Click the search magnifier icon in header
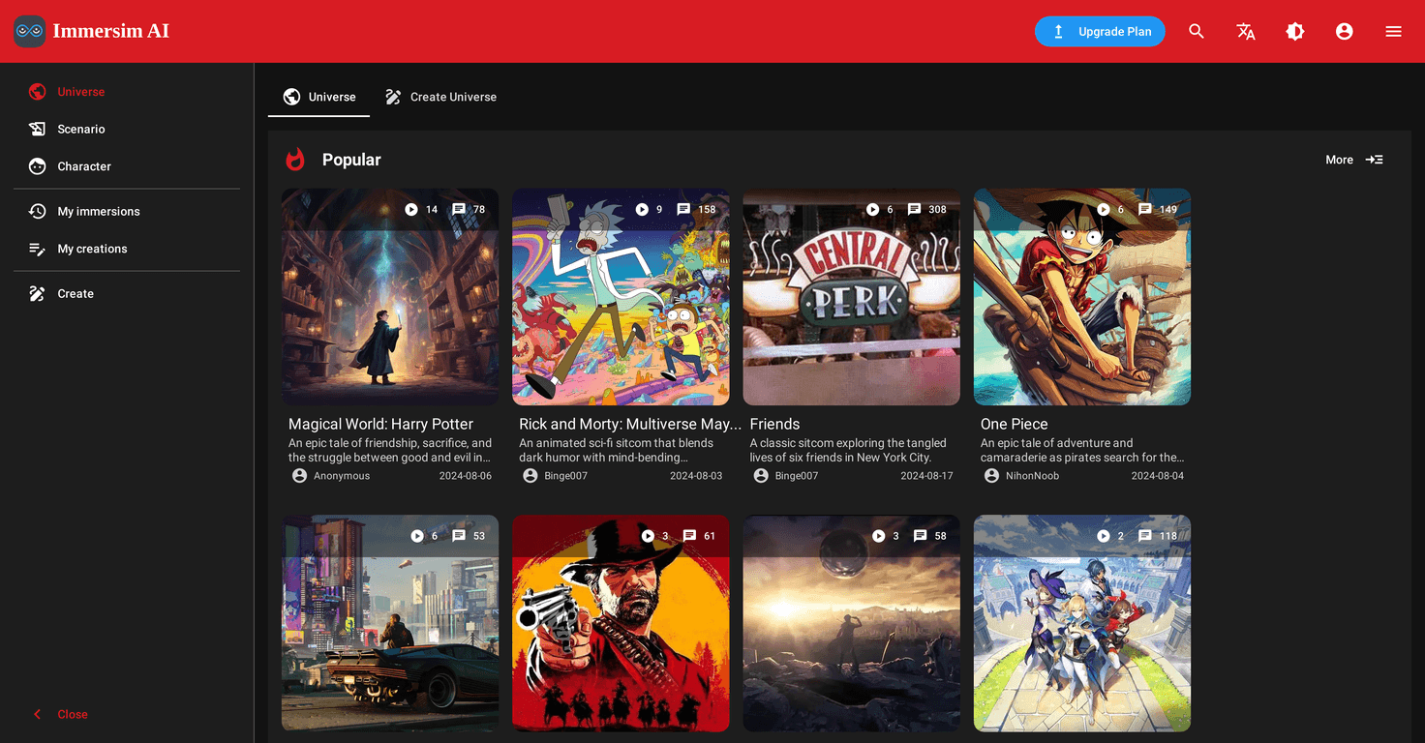This screenshot has height=743, width=1425. click(1197, 32)
